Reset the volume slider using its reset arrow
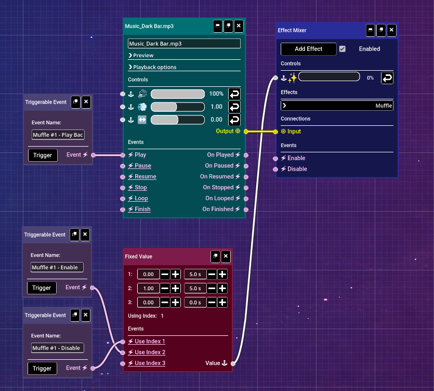 point(234,94)
